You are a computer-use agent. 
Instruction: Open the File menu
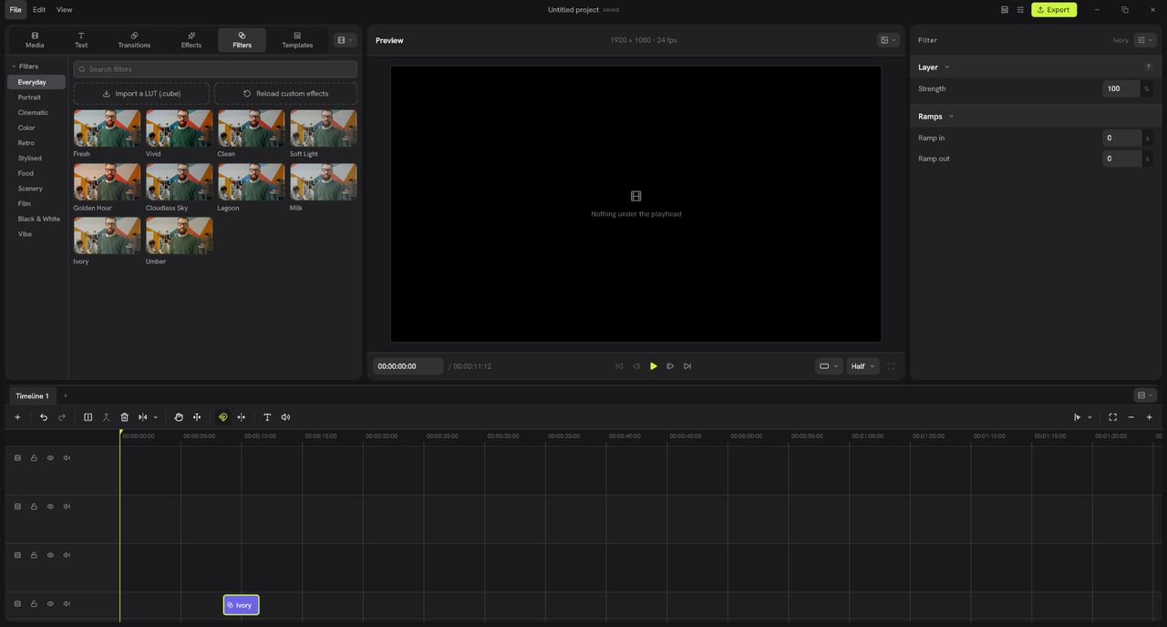[x=15, y=10]
